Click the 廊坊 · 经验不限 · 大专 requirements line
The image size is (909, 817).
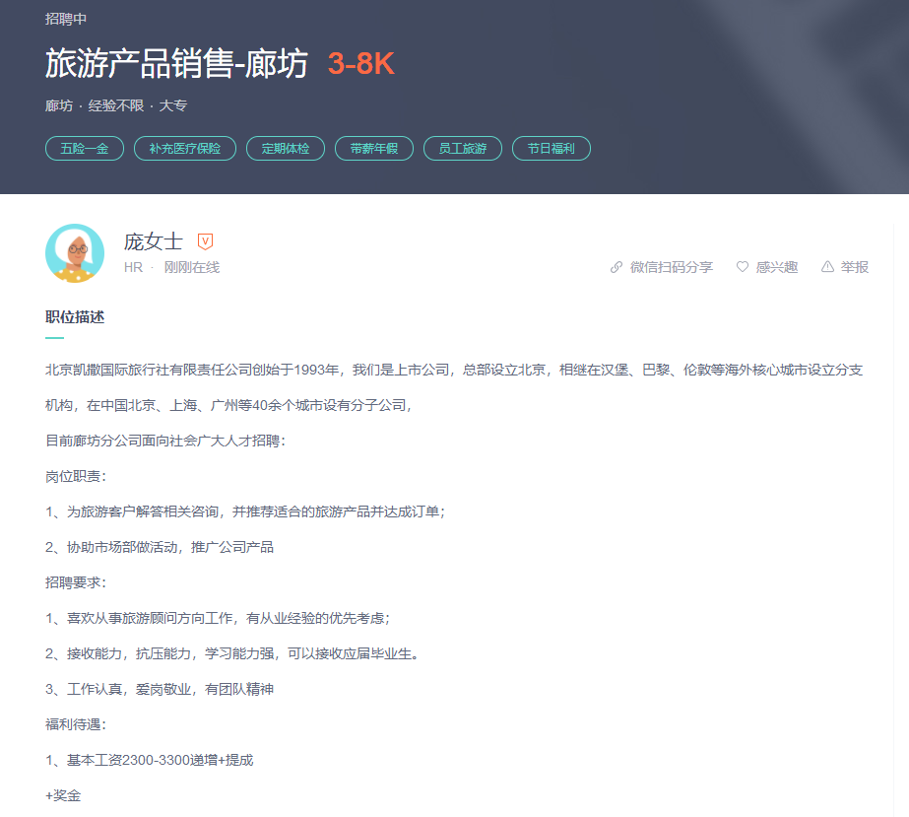(x=116, y=105)
